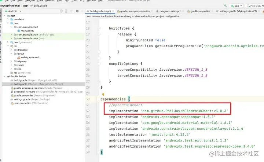The width and height of the screenshot is (264, 162).
Task: Fold the dependencies block at line 30
Action: coord(99,99)
